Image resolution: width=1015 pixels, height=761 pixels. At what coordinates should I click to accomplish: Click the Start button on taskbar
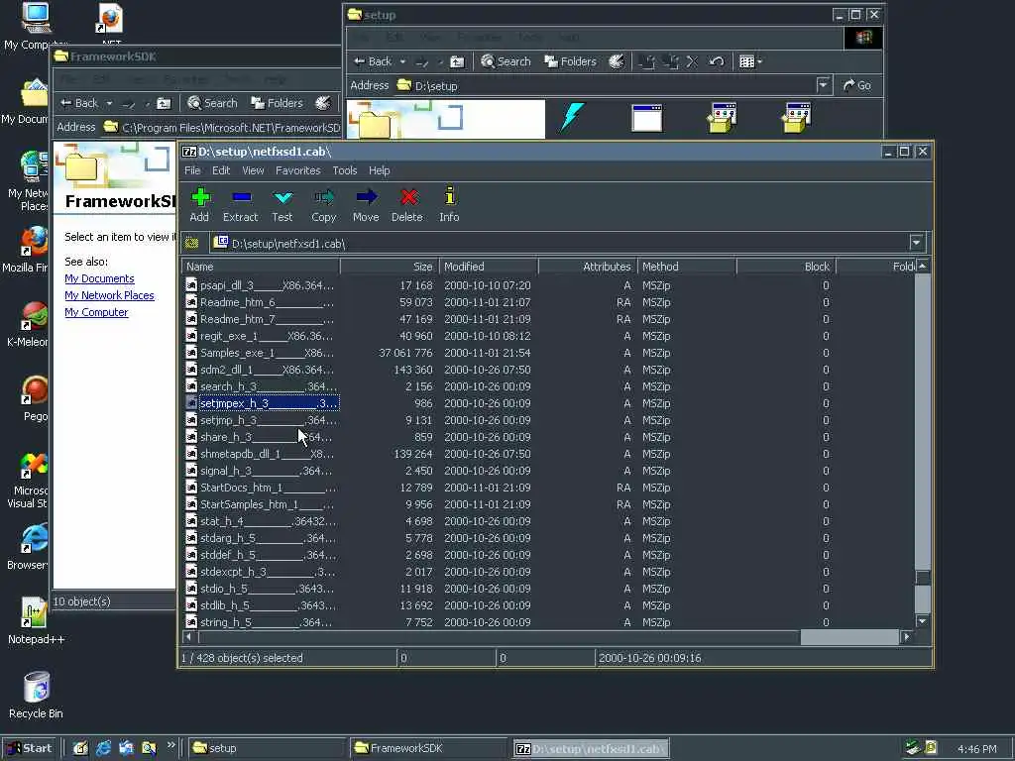[30, 748]
